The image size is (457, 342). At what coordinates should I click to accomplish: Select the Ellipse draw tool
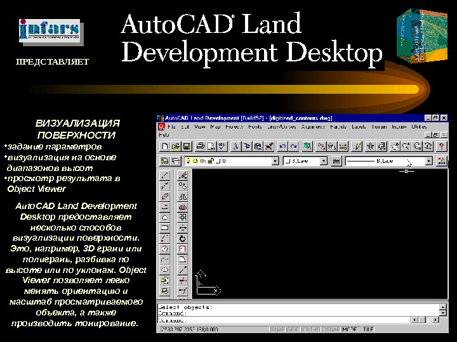(165, 270)
